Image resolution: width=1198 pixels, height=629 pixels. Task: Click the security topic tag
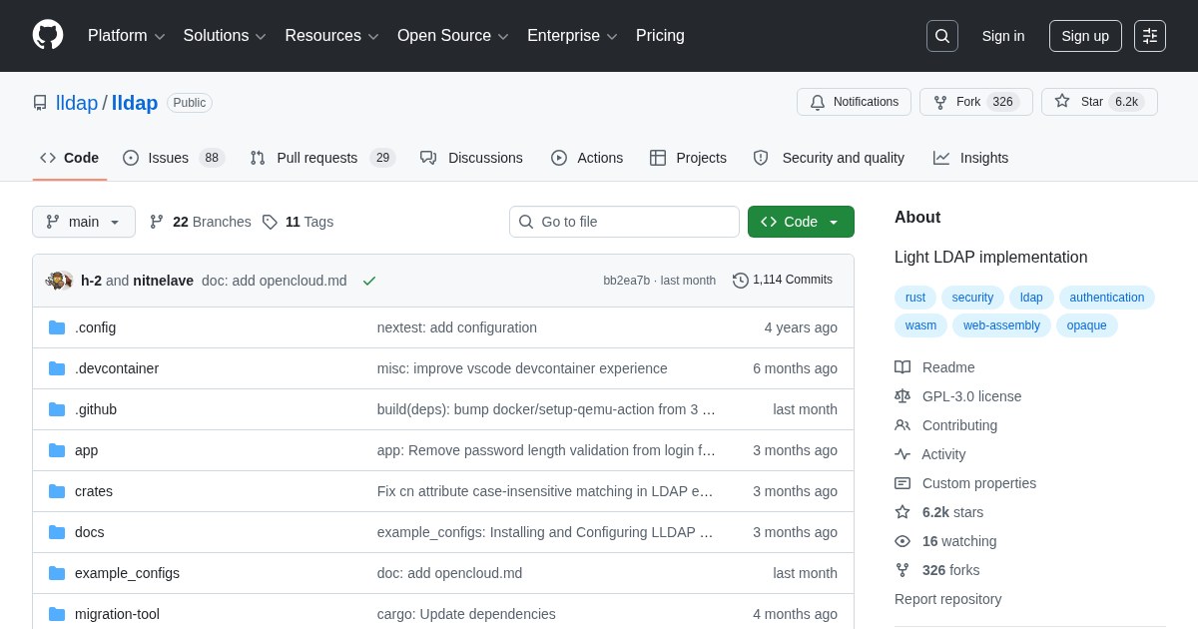pos(972,298)
